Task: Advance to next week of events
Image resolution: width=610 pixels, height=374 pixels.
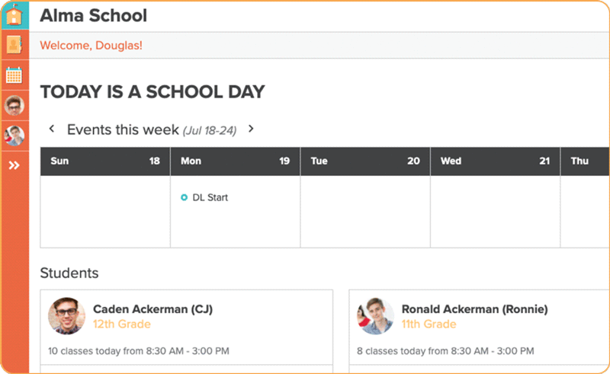Action: (x=251, y=129)
